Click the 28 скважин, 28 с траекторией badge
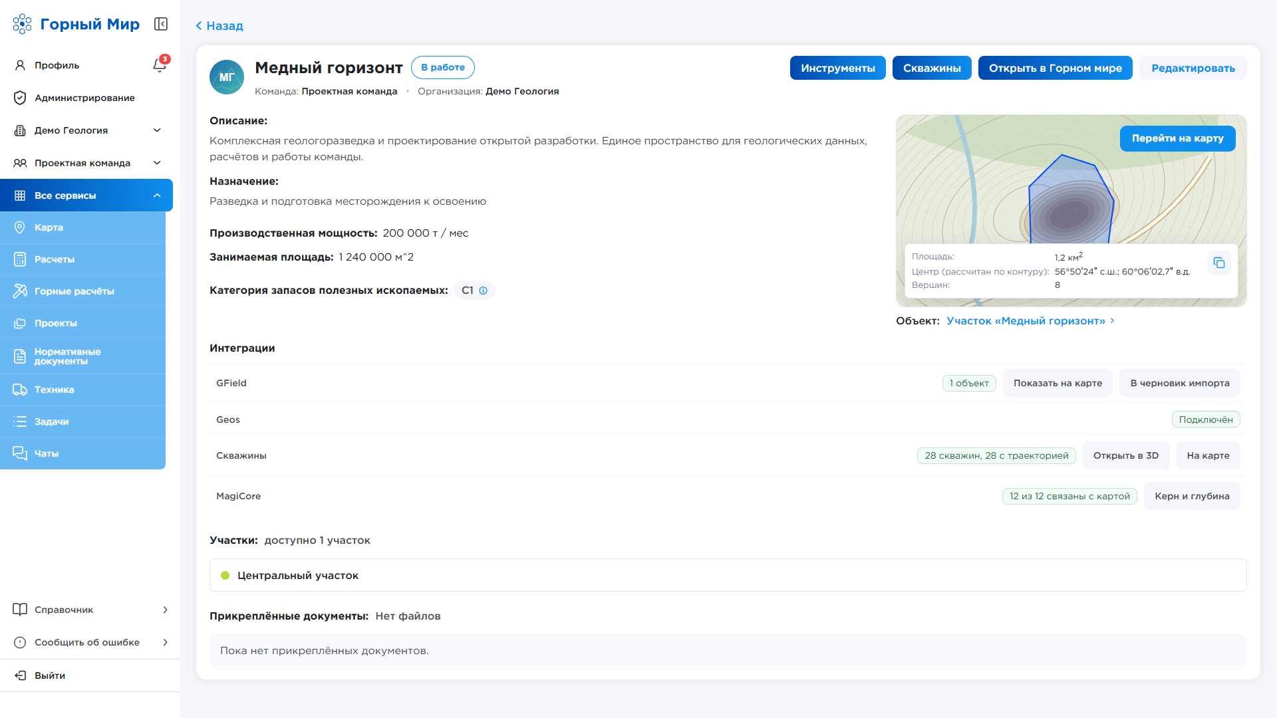Image resolution: width=1277 pixels, height=718 pixels. [x=996, y=455]
